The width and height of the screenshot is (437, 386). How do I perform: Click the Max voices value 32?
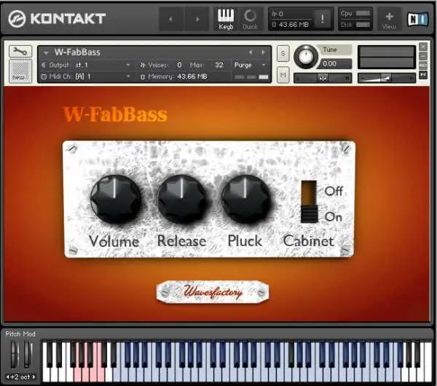(219, 65)
